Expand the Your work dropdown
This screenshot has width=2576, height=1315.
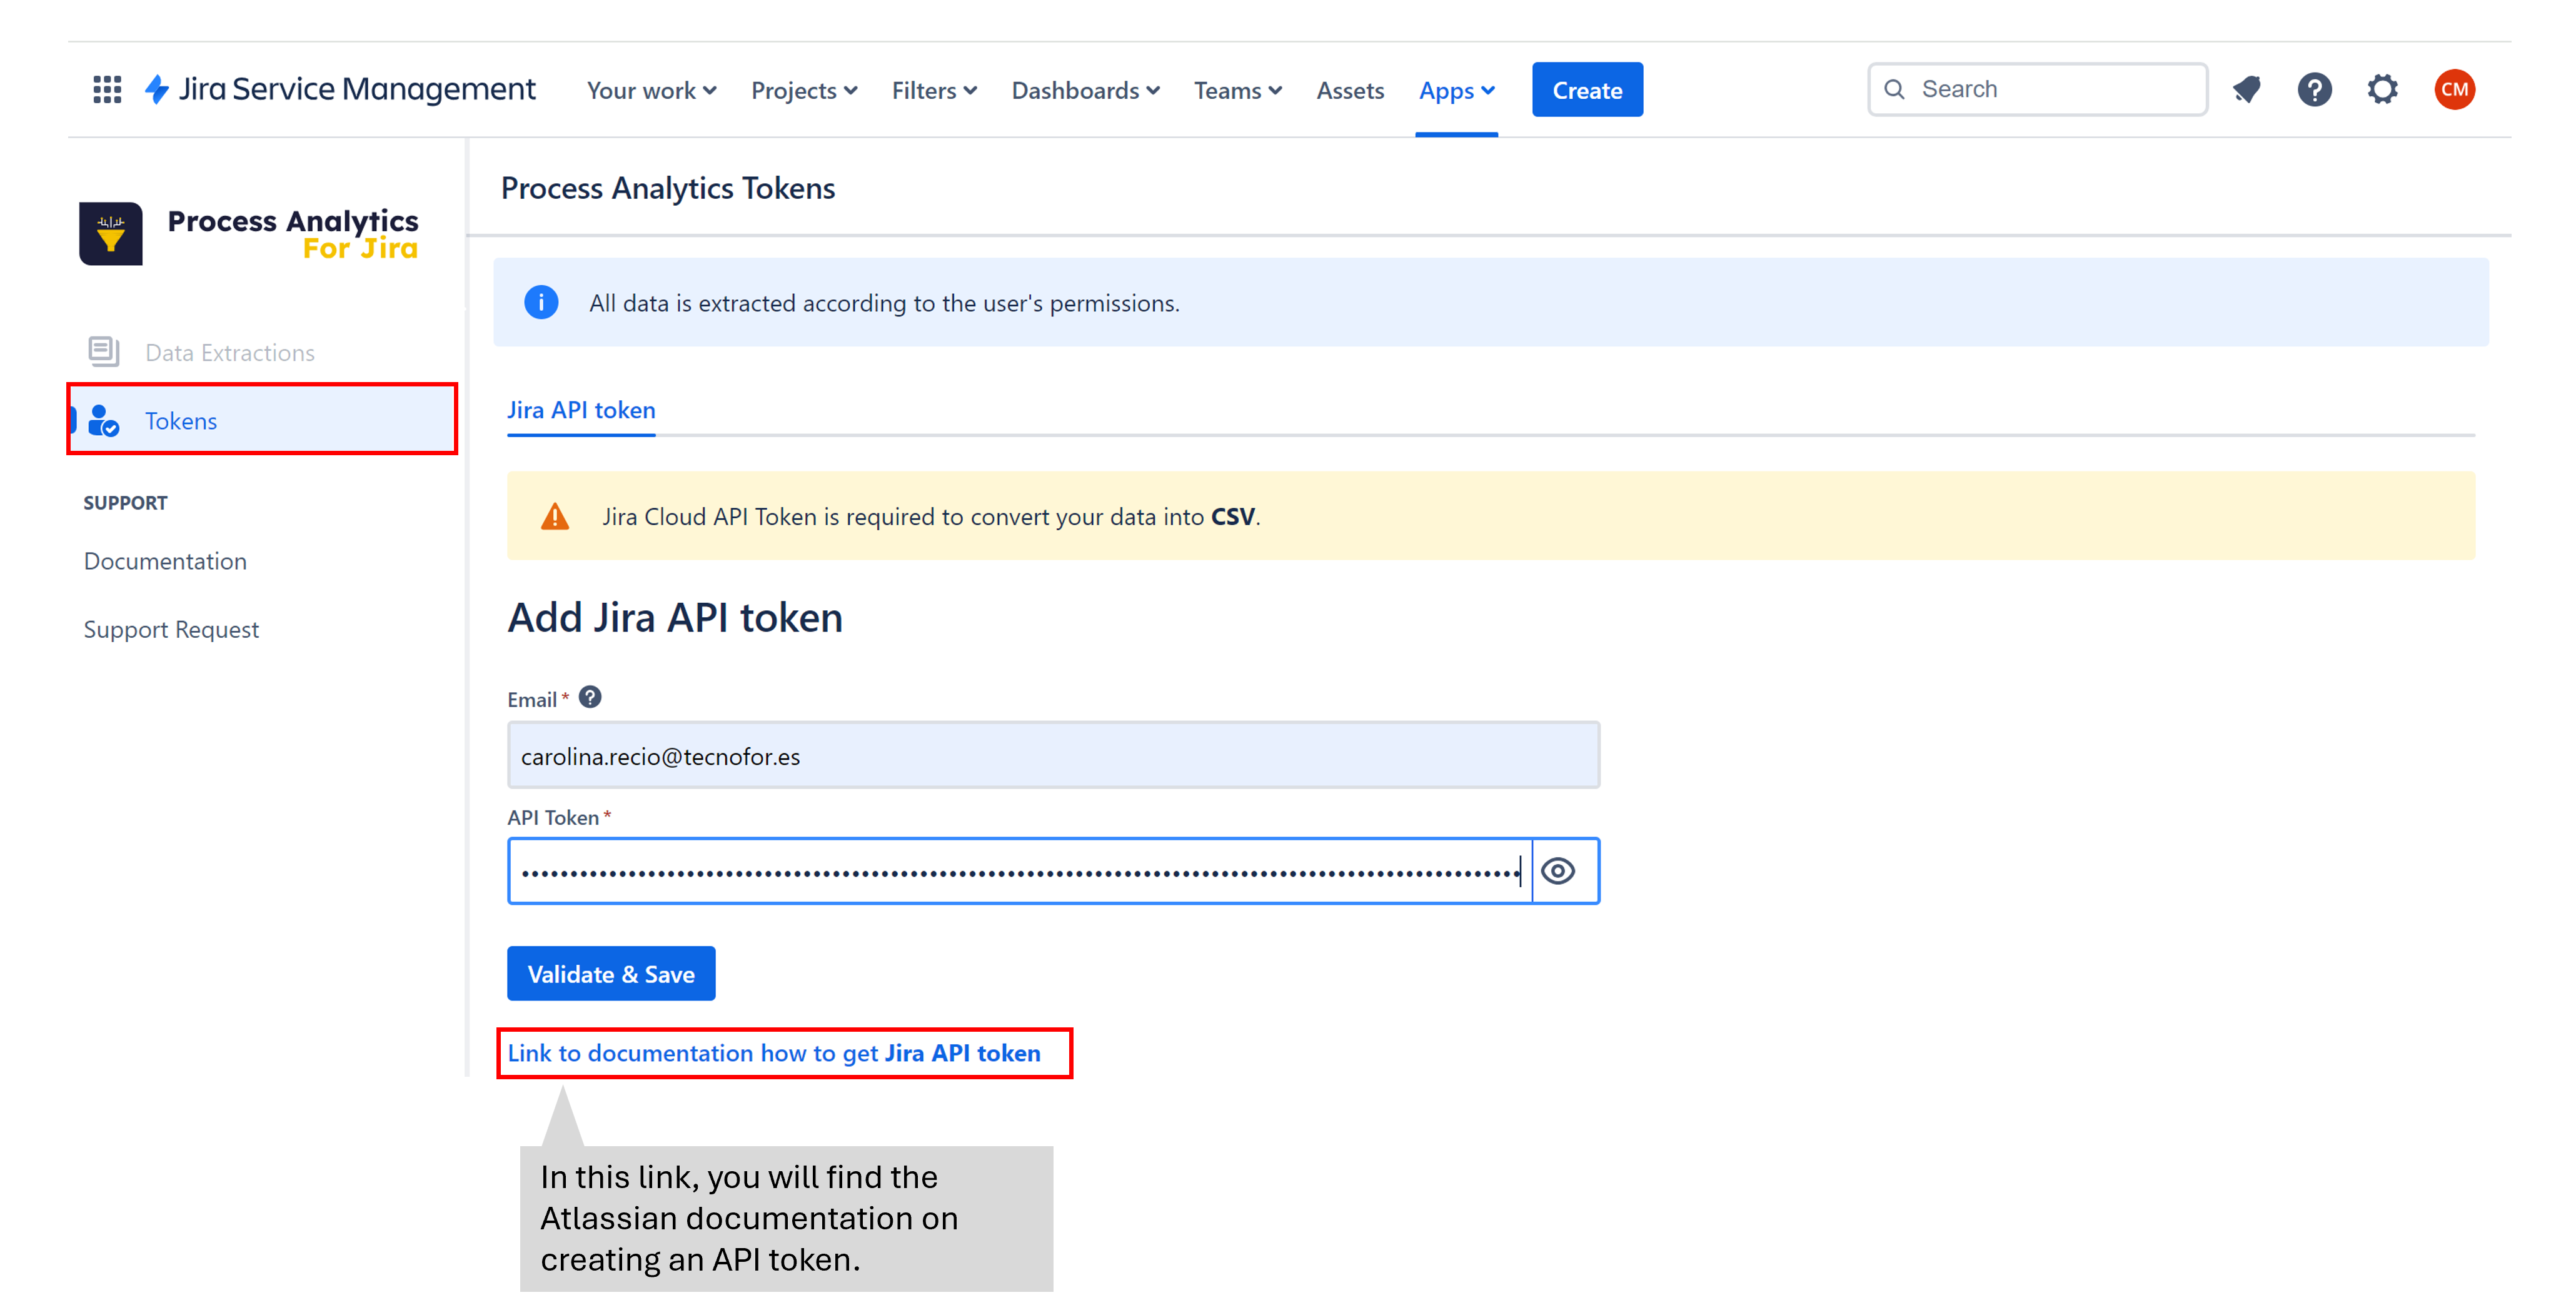click(651, 91)
